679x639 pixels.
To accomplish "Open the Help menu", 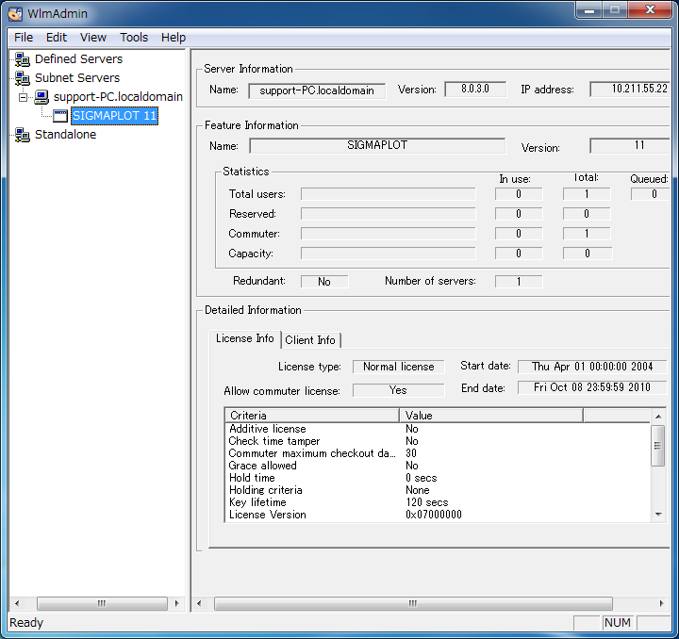I will 174,38.
